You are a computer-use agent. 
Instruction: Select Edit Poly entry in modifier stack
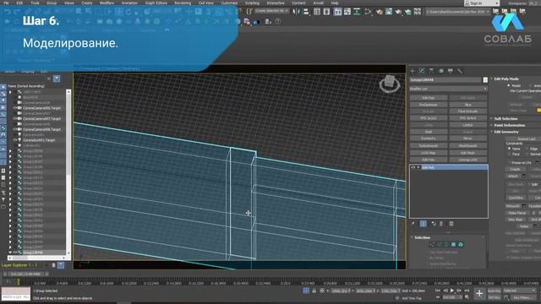tap(449, 167)
